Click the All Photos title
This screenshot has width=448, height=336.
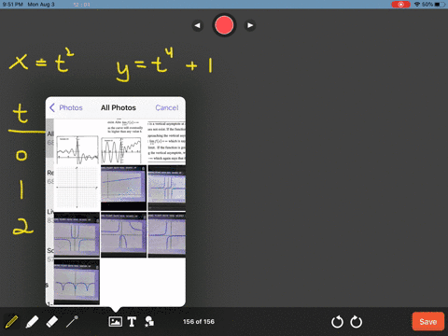click(119, 107)
